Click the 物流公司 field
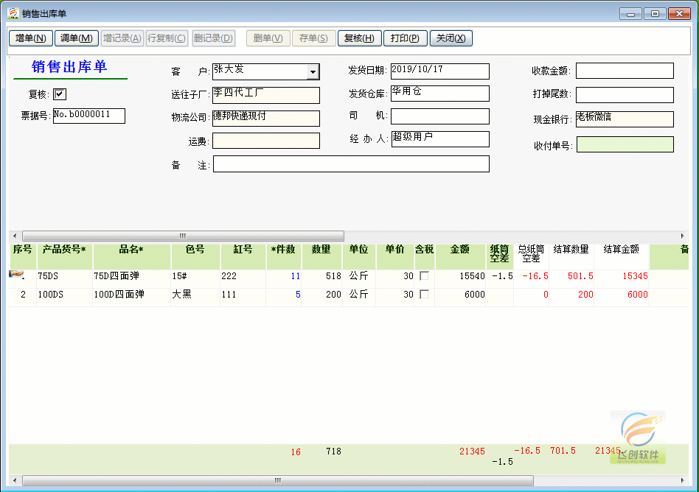Viewport: 699px width, 492px height. pos(266,118)
